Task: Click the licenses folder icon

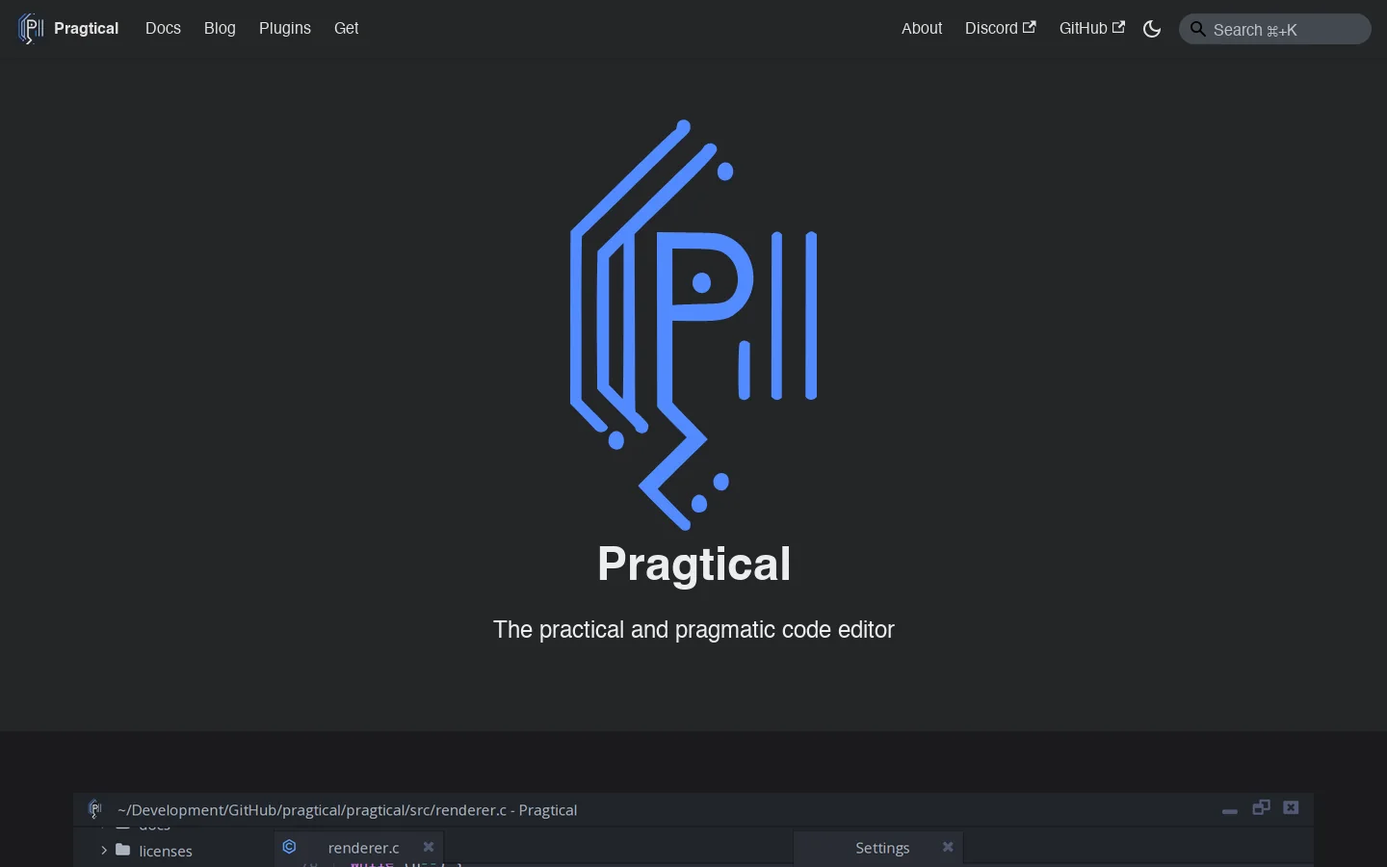Action: [x=123, y=851]
